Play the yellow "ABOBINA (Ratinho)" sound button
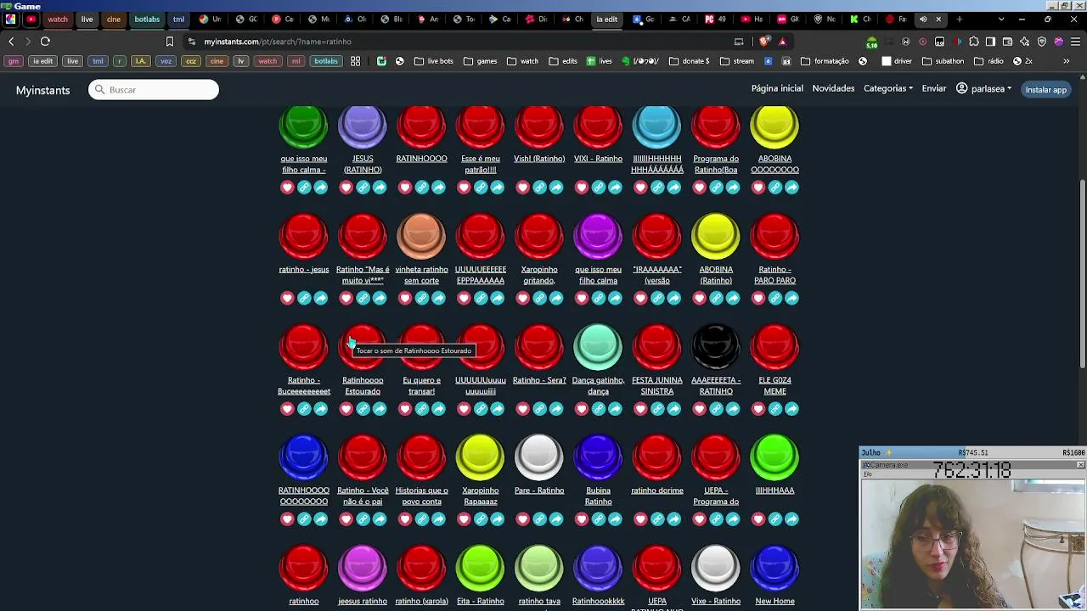1087x611 pixels. click(x=716, y=236)
